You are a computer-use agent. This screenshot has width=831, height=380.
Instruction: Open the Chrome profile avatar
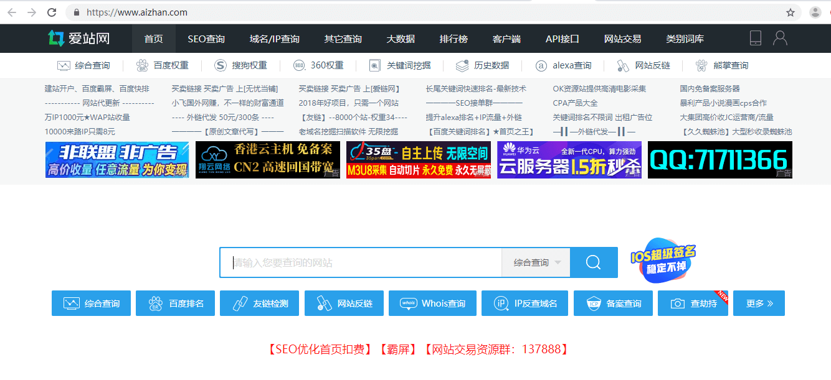pyautogui.click(x=815, y=12)
